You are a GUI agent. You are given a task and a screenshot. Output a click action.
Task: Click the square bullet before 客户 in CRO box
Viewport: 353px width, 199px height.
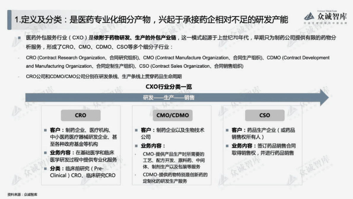[45, 130]
